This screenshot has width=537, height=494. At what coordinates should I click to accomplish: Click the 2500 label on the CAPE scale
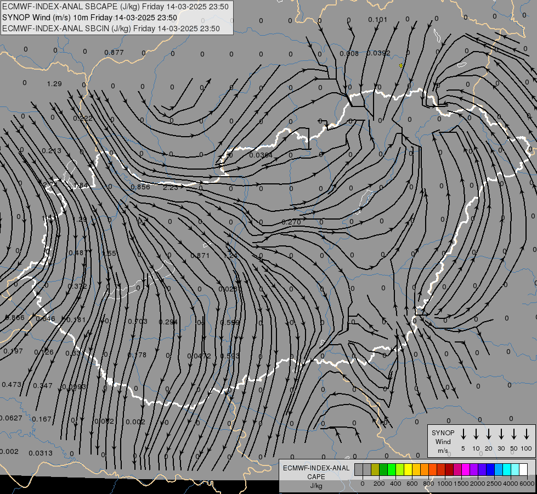(x=494, y=484)
